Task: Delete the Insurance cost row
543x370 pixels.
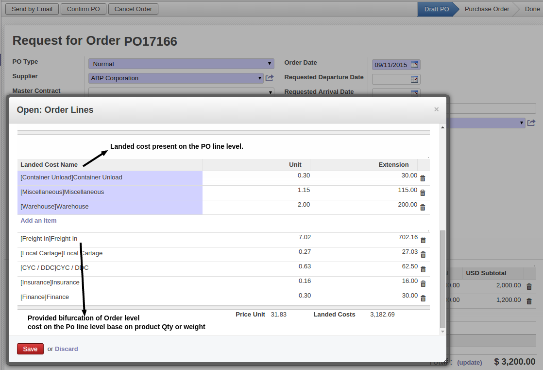Action: [423, 283]
